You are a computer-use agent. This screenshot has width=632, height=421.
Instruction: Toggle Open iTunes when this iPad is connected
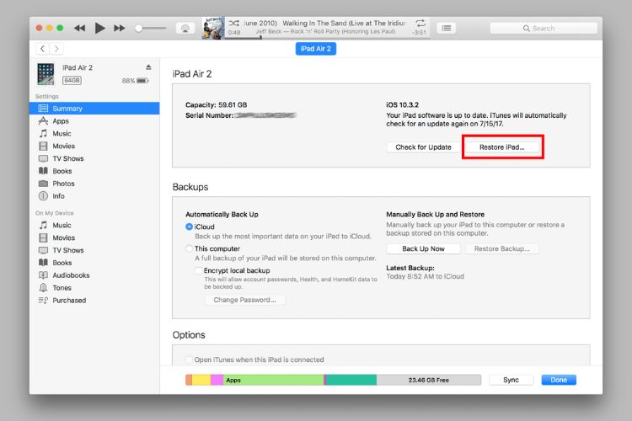click(x=189, y=360)
